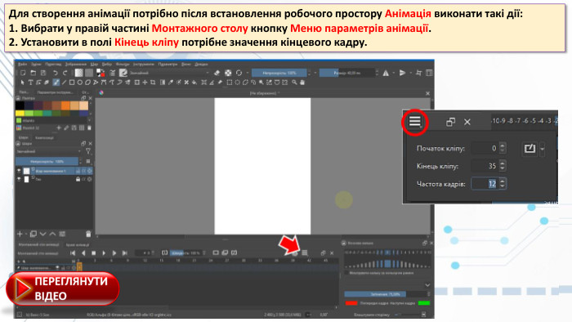
Task: Select the Text tool
Action: click(x=31, y=83)
